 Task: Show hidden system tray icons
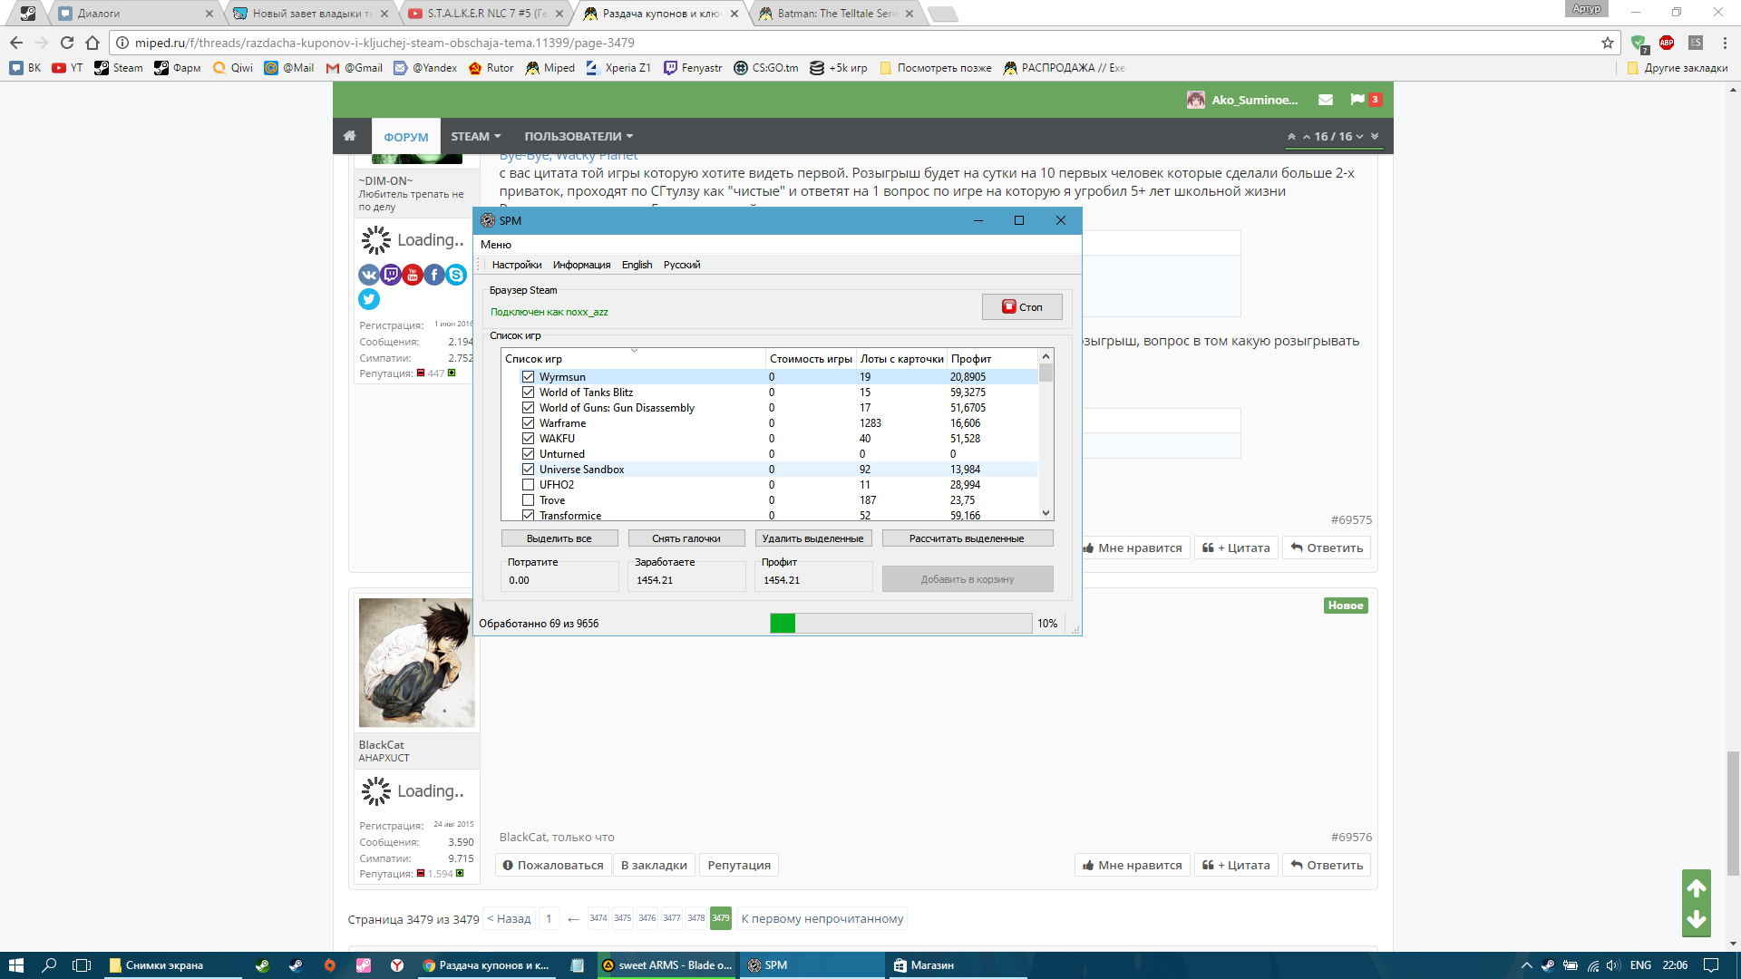tap(1526, 965)
